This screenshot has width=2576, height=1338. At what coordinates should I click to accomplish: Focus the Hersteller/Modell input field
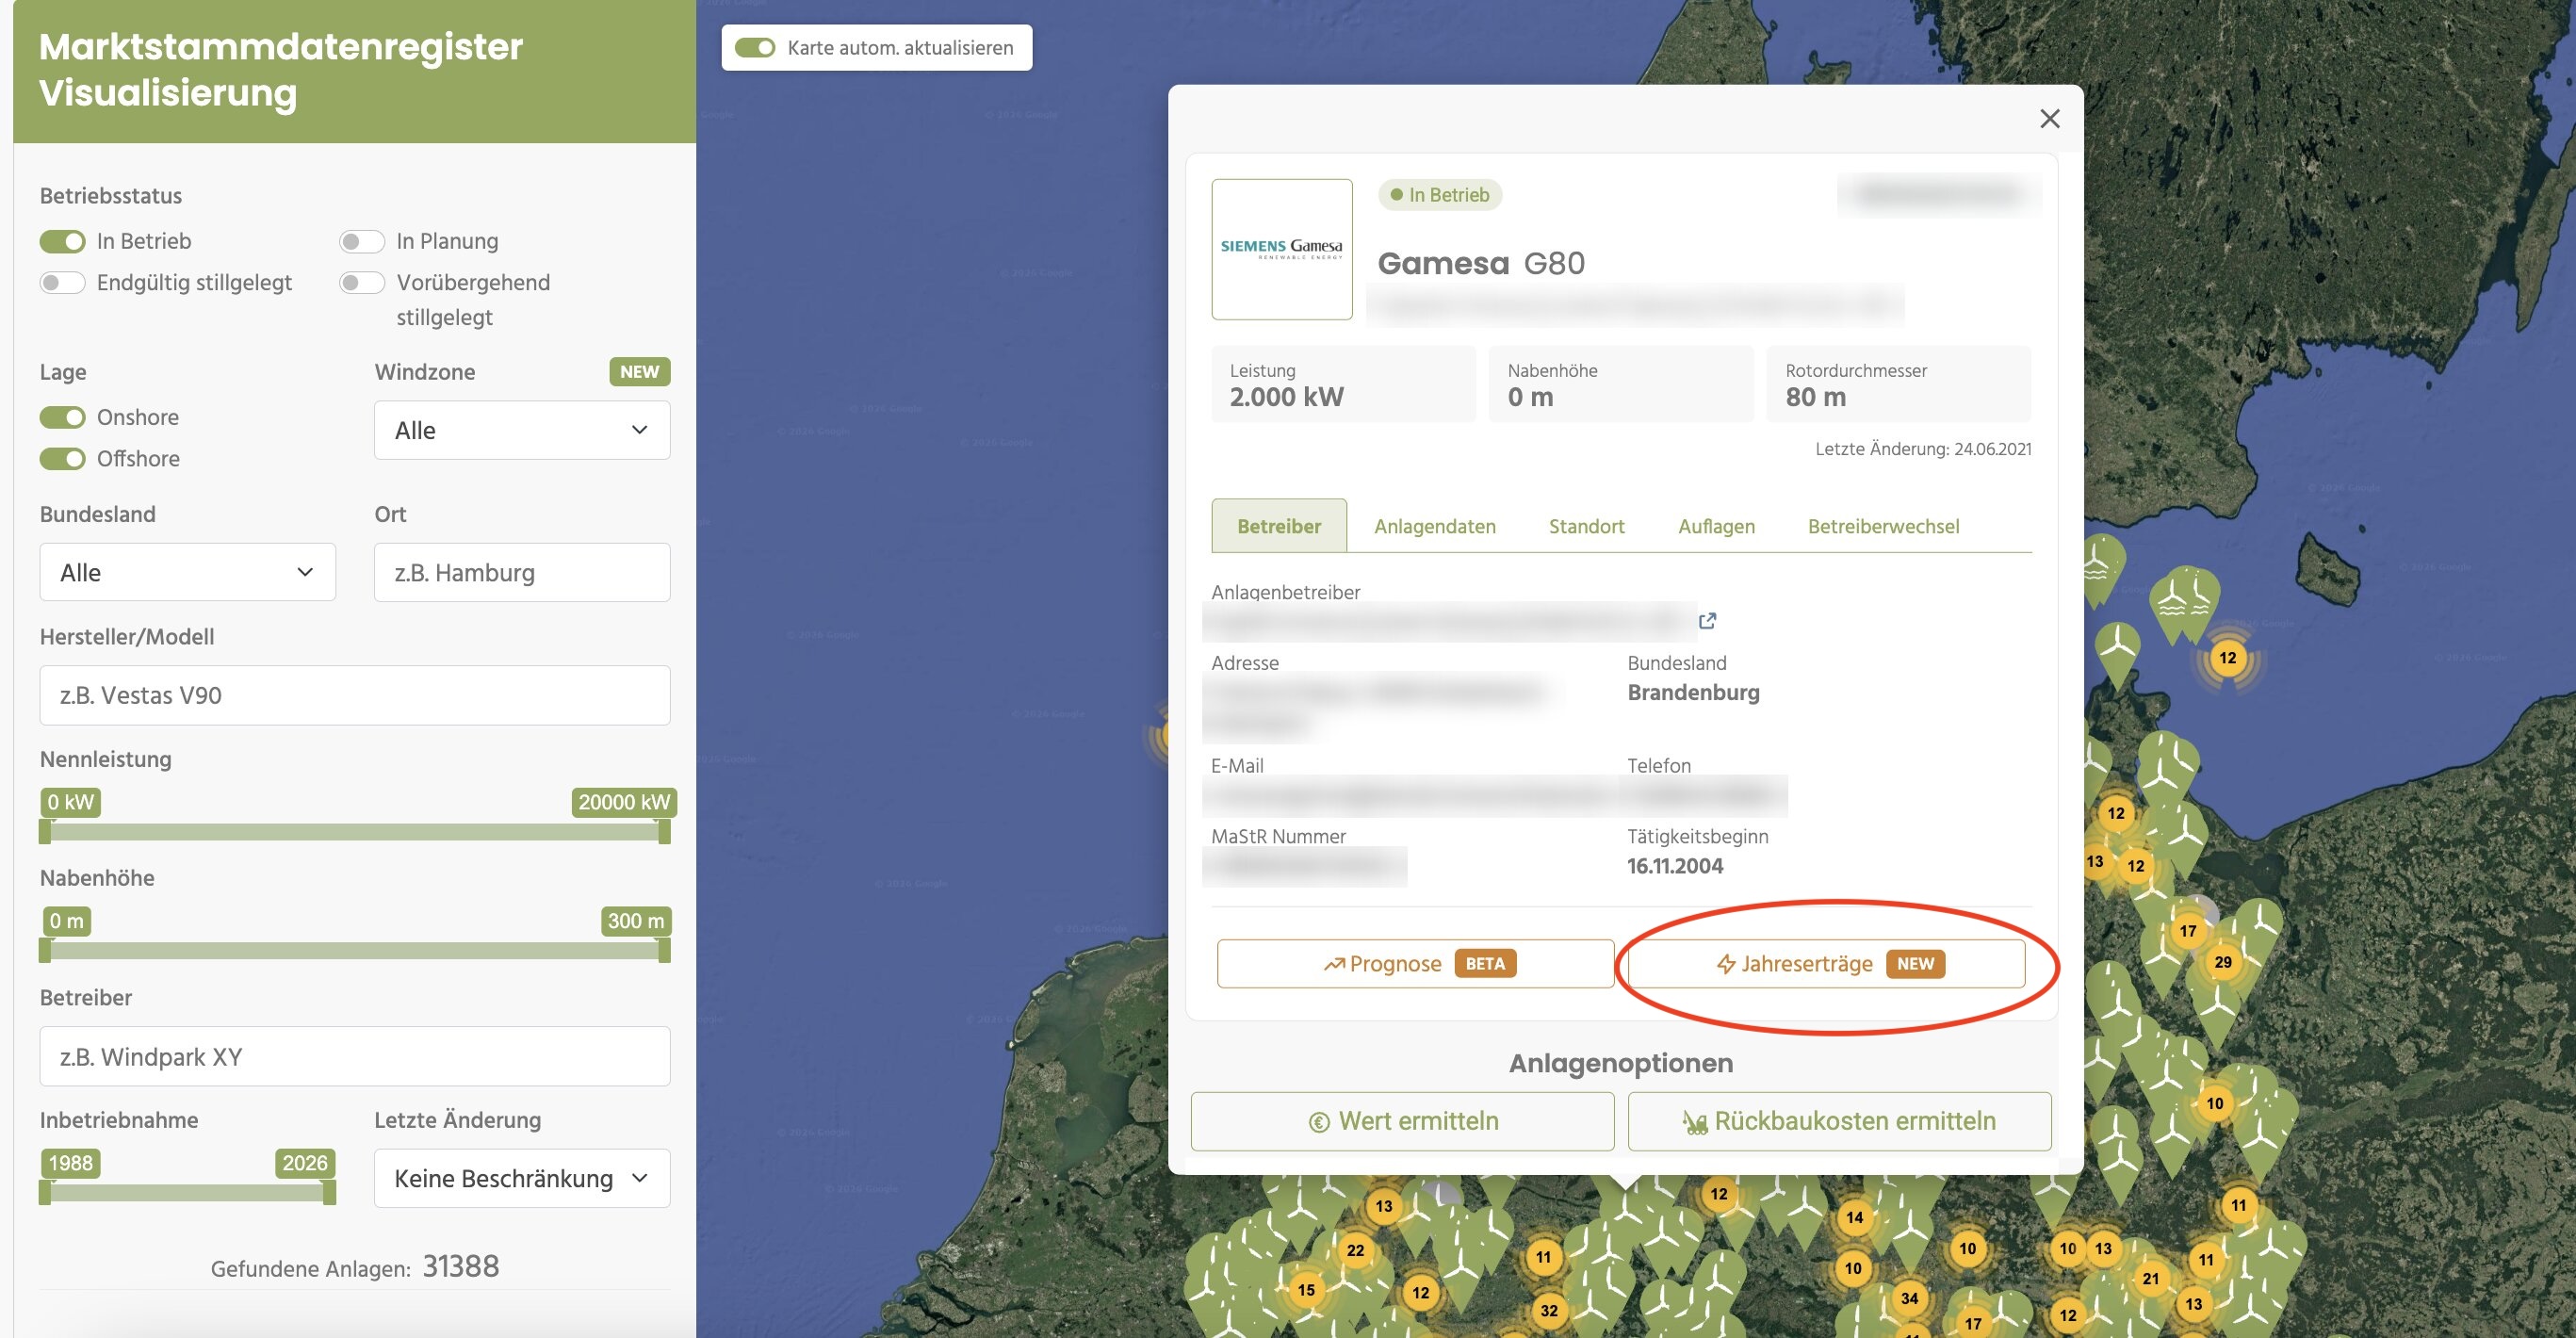tap(355, 695)
